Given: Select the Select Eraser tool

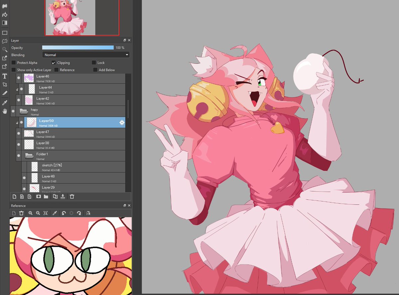Looking at the screenshot, I should [x=5, y=67].
